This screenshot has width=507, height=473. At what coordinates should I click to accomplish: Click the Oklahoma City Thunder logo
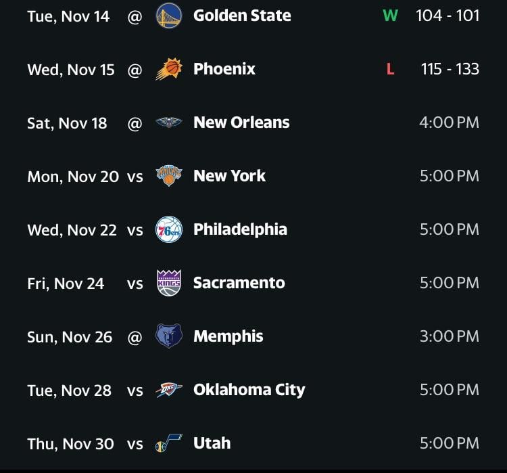[x=168, y=390]
